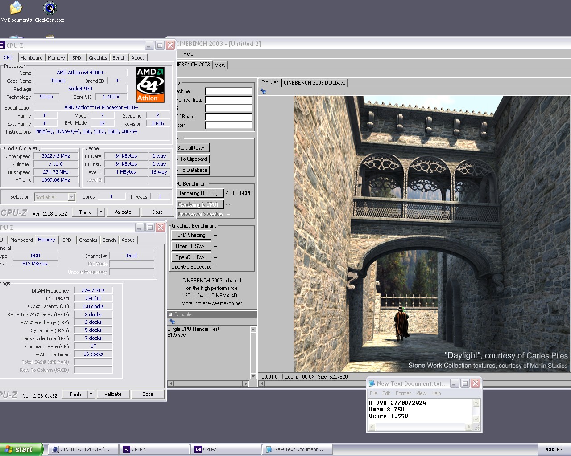Switch to the View tab in CINEBENCH

(220, 65)
